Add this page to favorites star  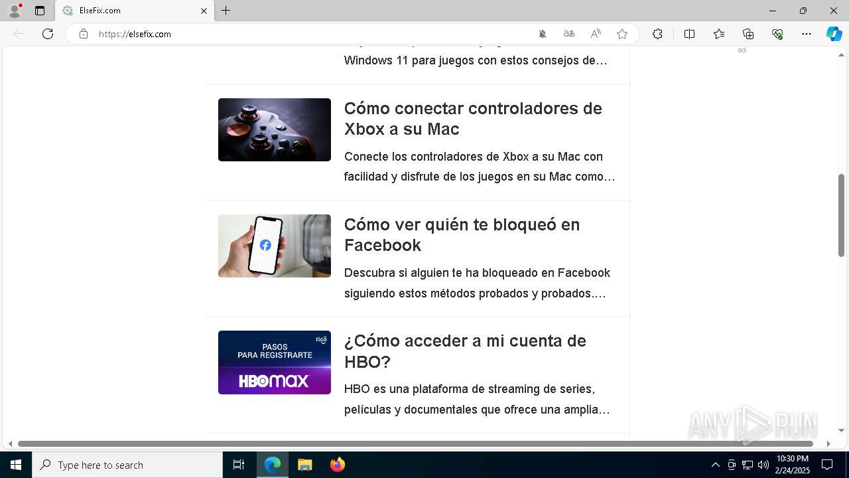tap(622, 34)
